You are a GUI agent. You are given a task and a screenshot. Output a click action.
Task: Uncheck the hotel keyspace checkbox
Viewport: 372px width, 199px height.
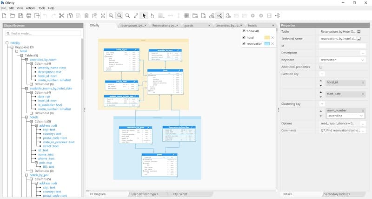(244, 37)
